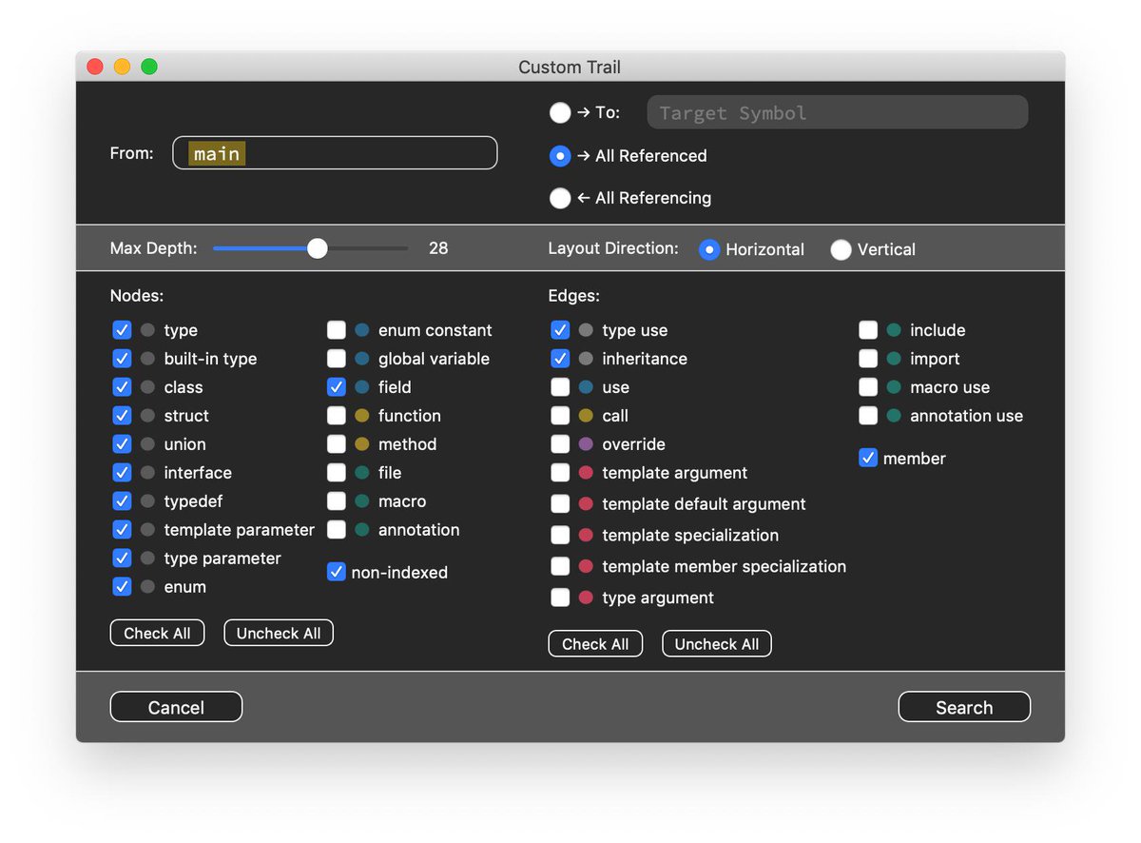
Task: Click Uncheck All under Edges
Action: coord(717,644)
